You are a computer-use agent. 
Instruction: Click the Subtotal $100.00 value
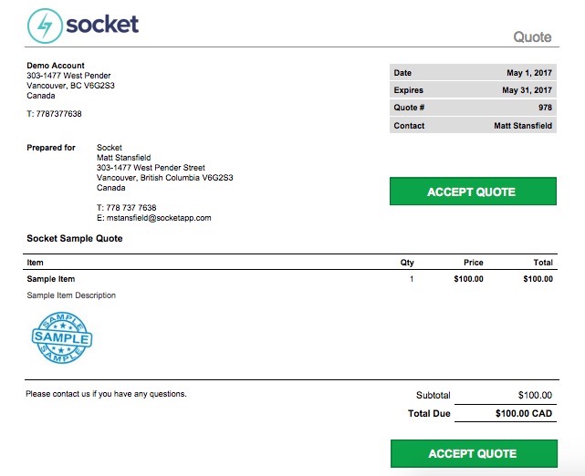point(535,395)
